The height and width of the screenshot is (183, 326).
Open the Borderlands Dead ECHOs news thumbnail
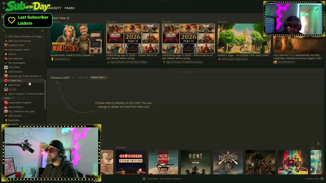click(77, 39)
